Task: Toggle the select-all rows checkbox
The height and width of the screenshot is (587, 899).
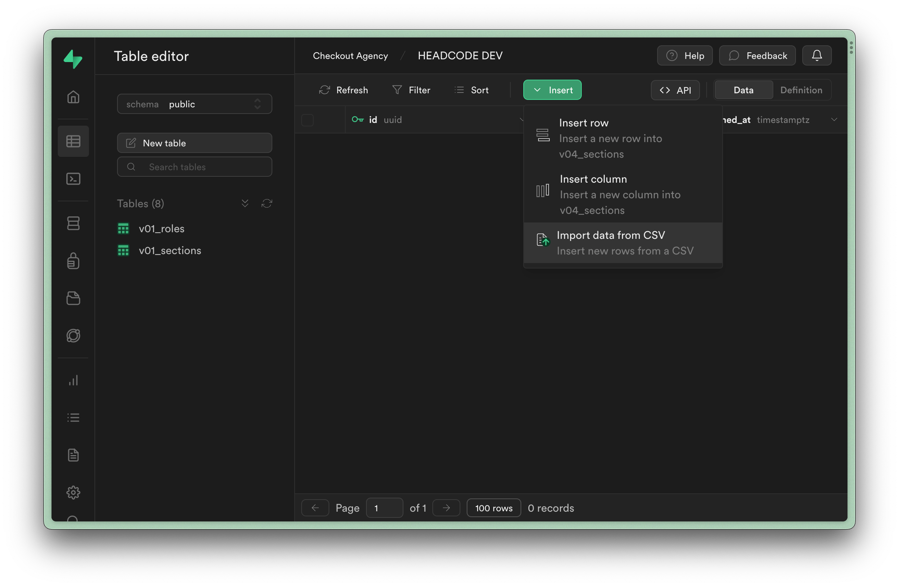Action: [x=307, y=120]
